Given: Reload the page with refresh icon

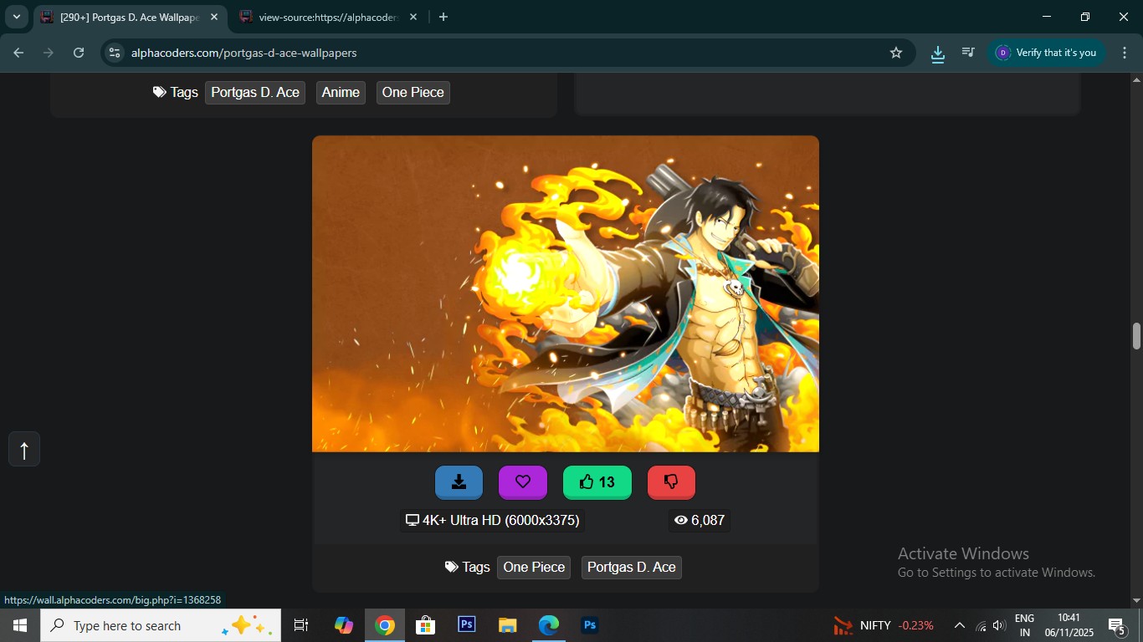Looking at the screenshot, I should [79, 53].
